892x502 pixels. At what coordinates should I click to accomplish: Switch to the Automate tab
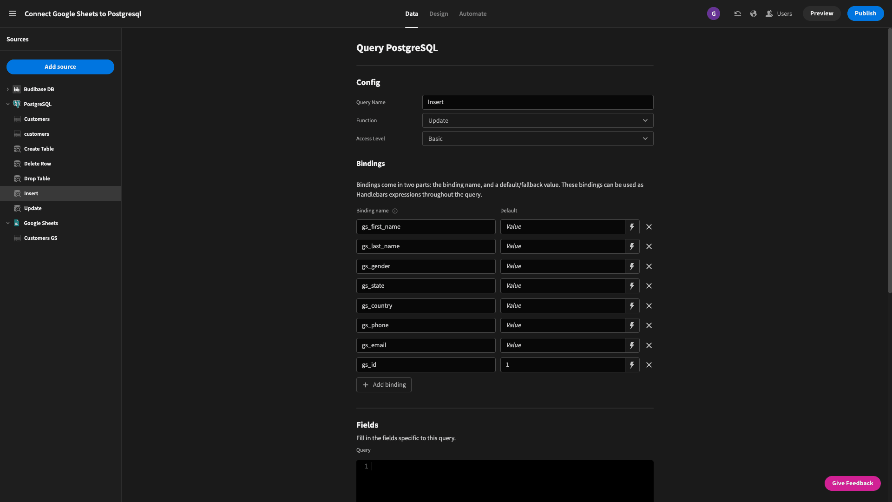click(472, 13)
